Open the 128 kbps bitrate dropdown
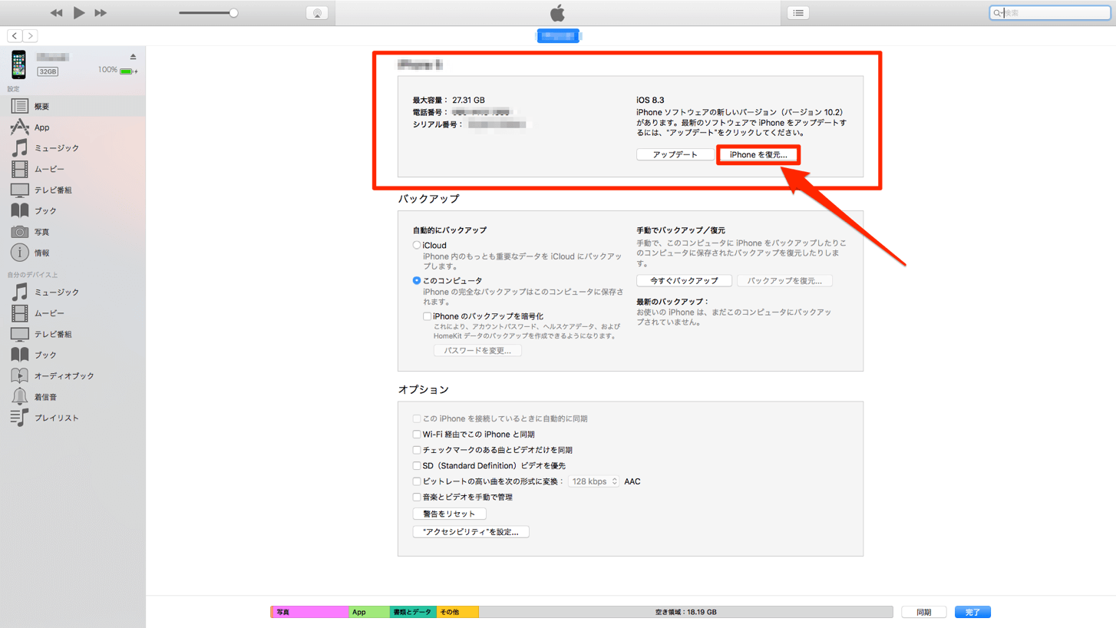Image resolution: width=1116 pixels, height=628 pixels. point(594,481)
